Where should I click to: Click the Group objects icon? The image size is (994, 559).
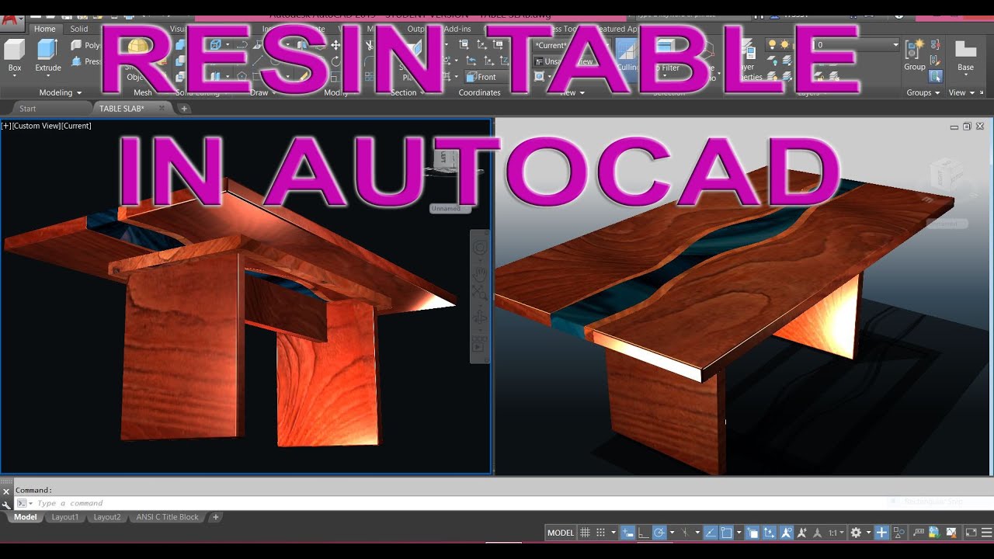pyautogui.click(x=914, y=48)
